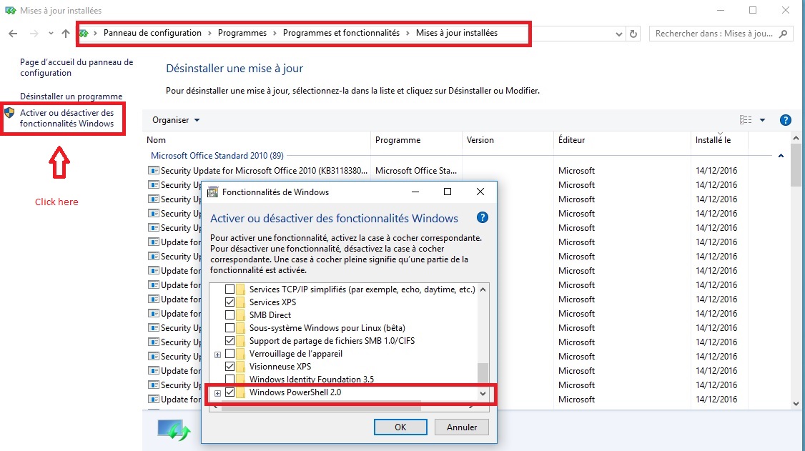The width and height of the screenshot is (805, 451).
Task: Click folder icon of SMB Direct
Action: pyautogui.click(x=240, y=315)
